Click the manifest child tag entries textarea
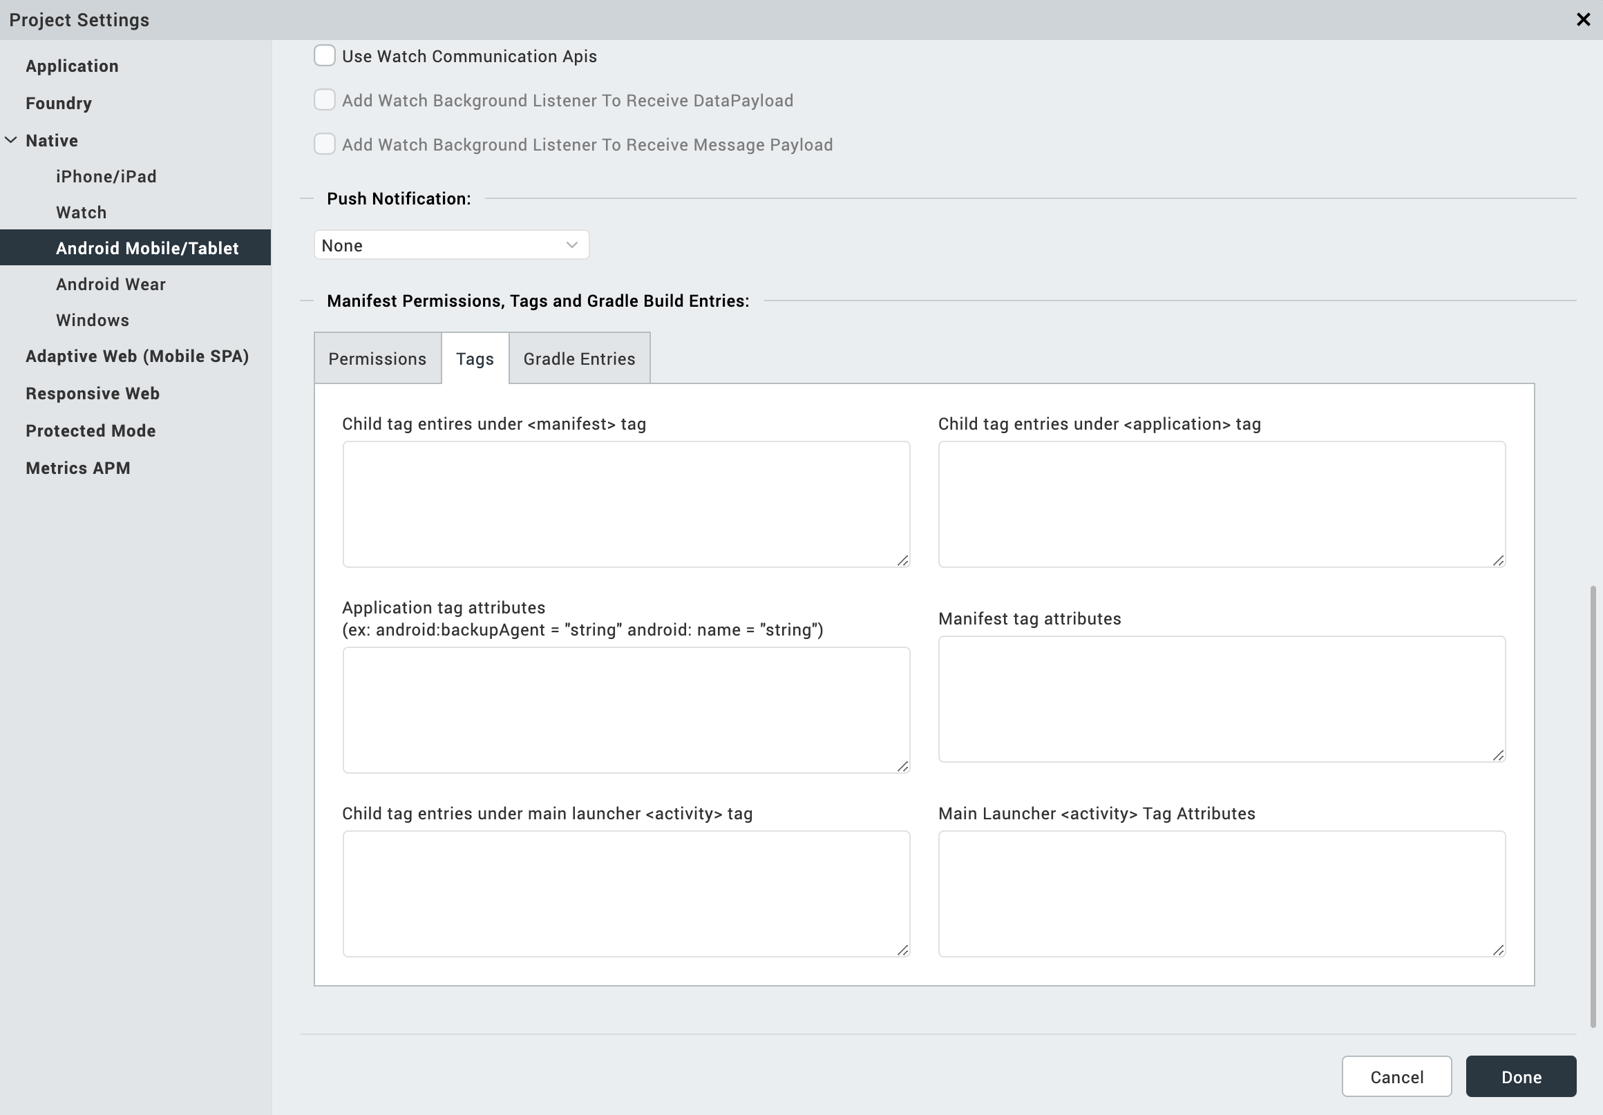This screenshot has width=1603, height=1115. 625,504
